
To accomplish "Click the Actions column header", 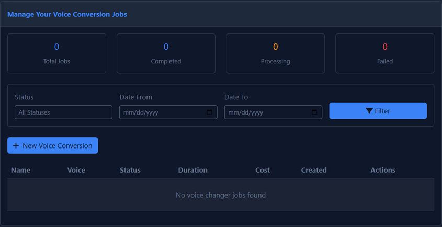I will pyautogui.click(x=383, y=170).
